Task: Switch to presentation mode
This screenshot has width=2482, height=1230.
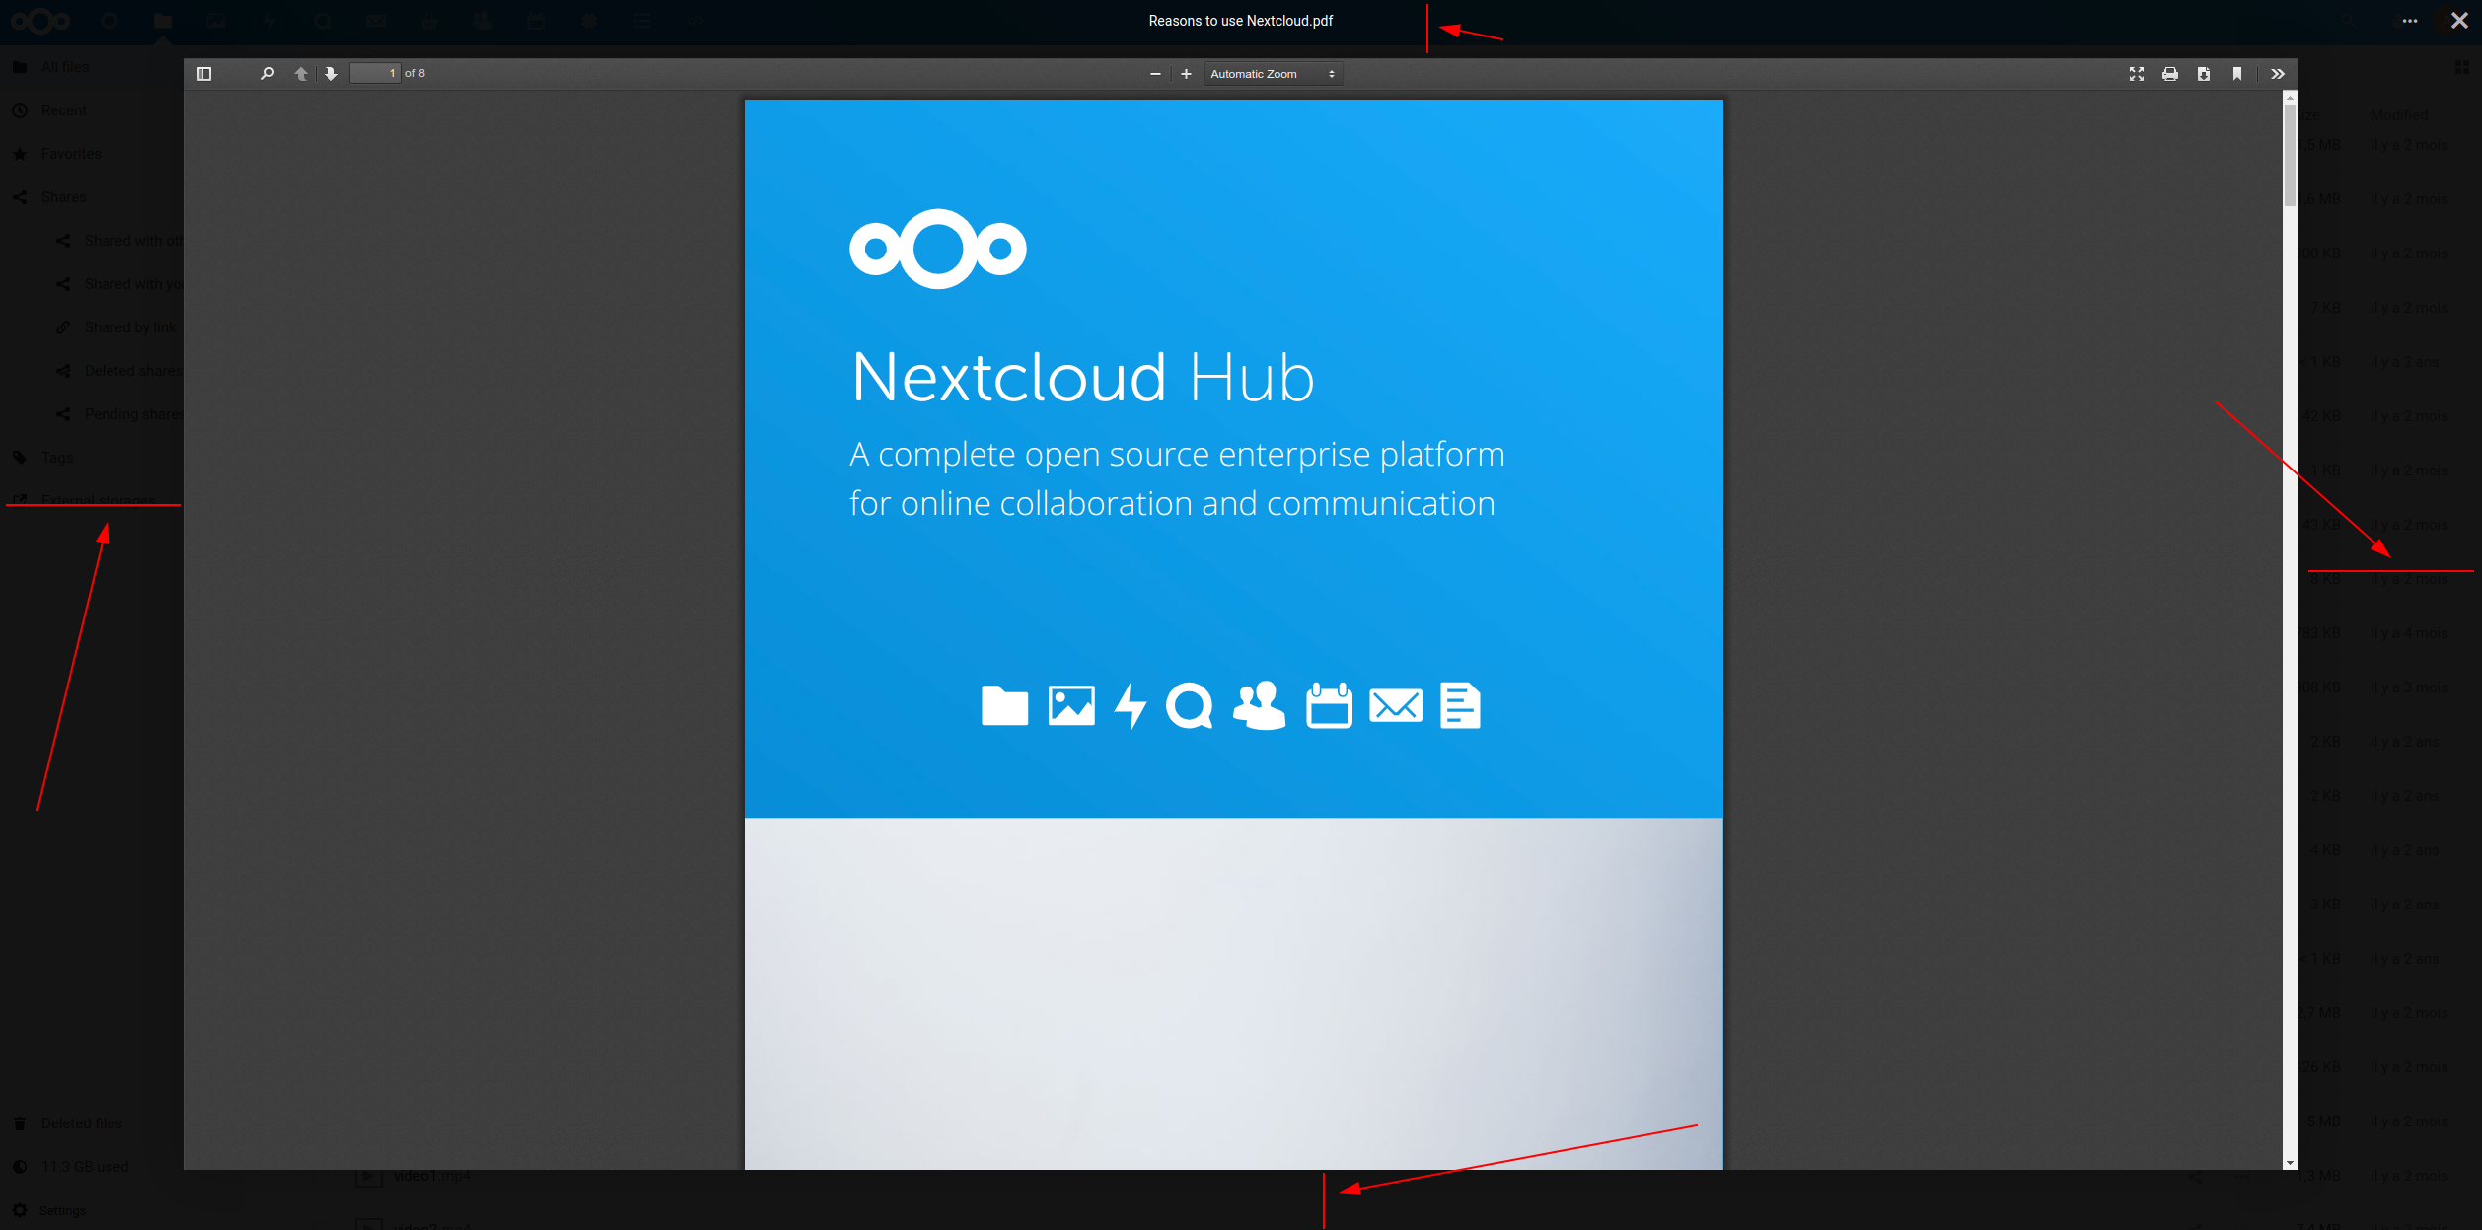Action: coord(2137,74)
